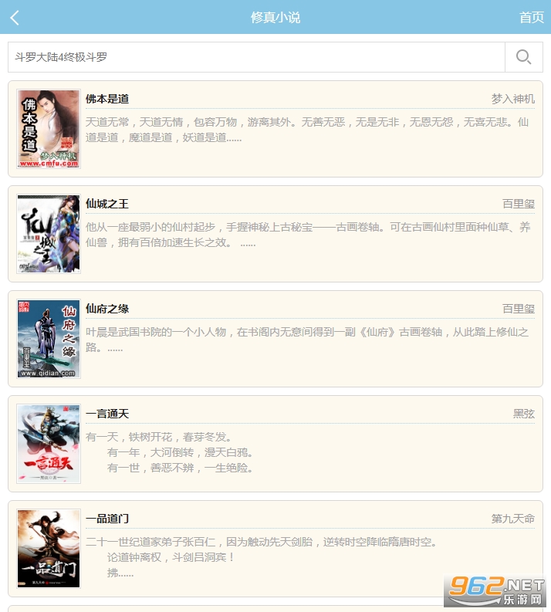551x612 pixels.
Task: Select the 佛本是道 title link
Action: click(x=107, y=99)
